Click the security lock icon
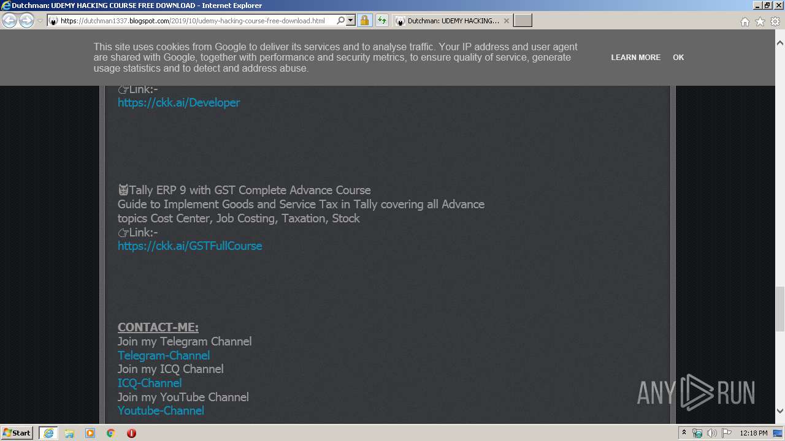 coord(364,21)
